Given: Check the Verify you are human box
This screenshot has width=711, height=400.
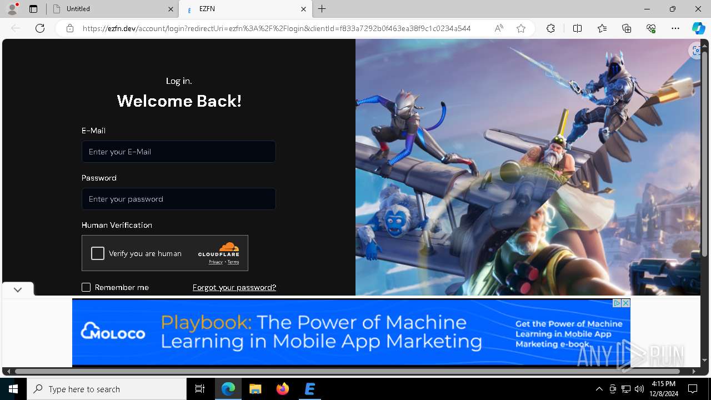Looking at the screenshot, I should coord(98,253).
